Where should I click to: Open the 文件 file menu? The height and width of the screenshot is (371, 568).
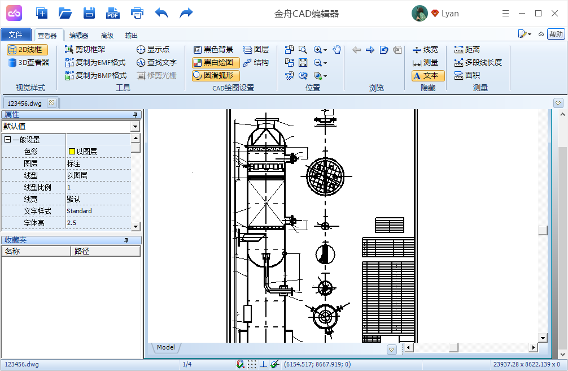(x=16, y=34)
